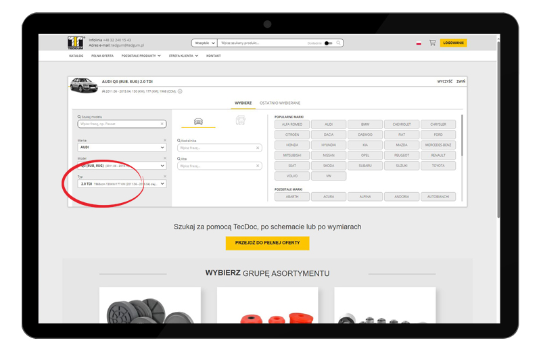The image size is (541, 347).
Task: Clear the Kba field with X
Action: 258,166
